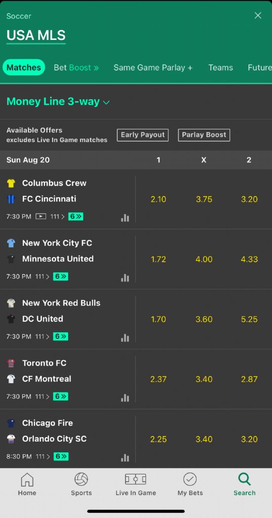Open the Sports soccer ball icon

click(81, 480)
